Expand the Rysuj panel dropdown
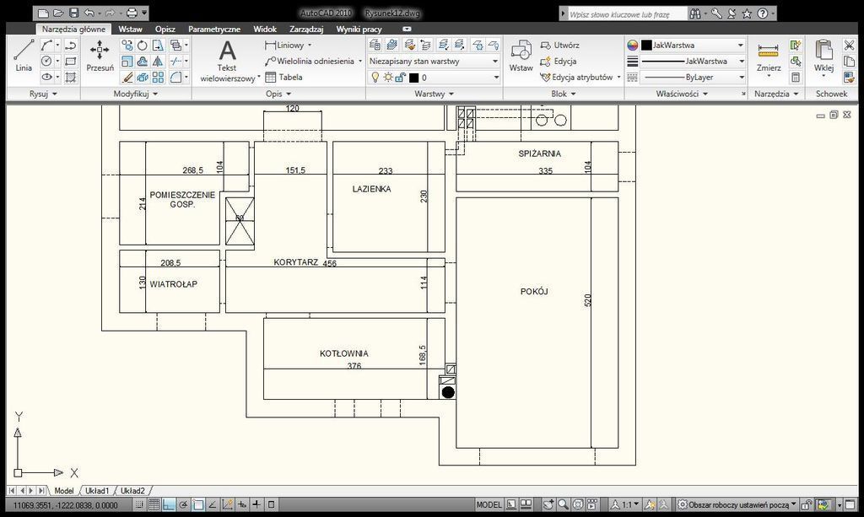Image resolution: width=864 pixels, height=517 pixels. coord(43,94)
